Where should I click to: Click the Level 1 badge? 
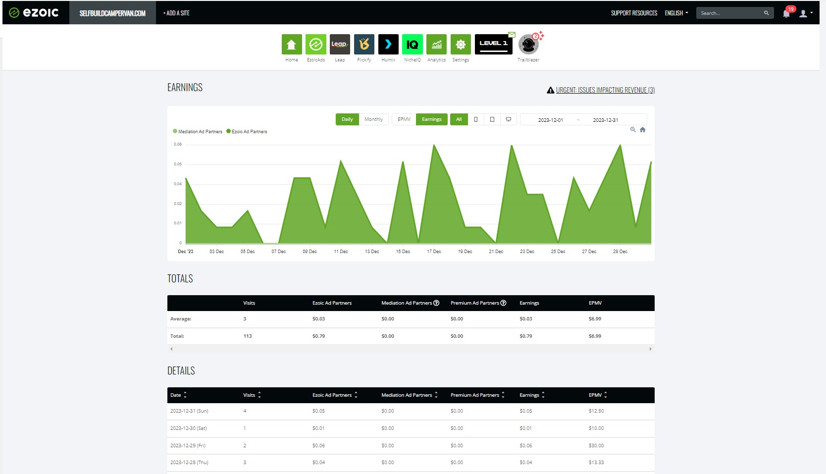tap(494, 44)
